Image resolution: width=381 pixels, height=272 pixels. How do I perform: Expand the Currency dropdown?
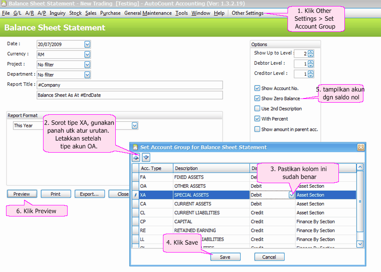click(x=87, y=55)
